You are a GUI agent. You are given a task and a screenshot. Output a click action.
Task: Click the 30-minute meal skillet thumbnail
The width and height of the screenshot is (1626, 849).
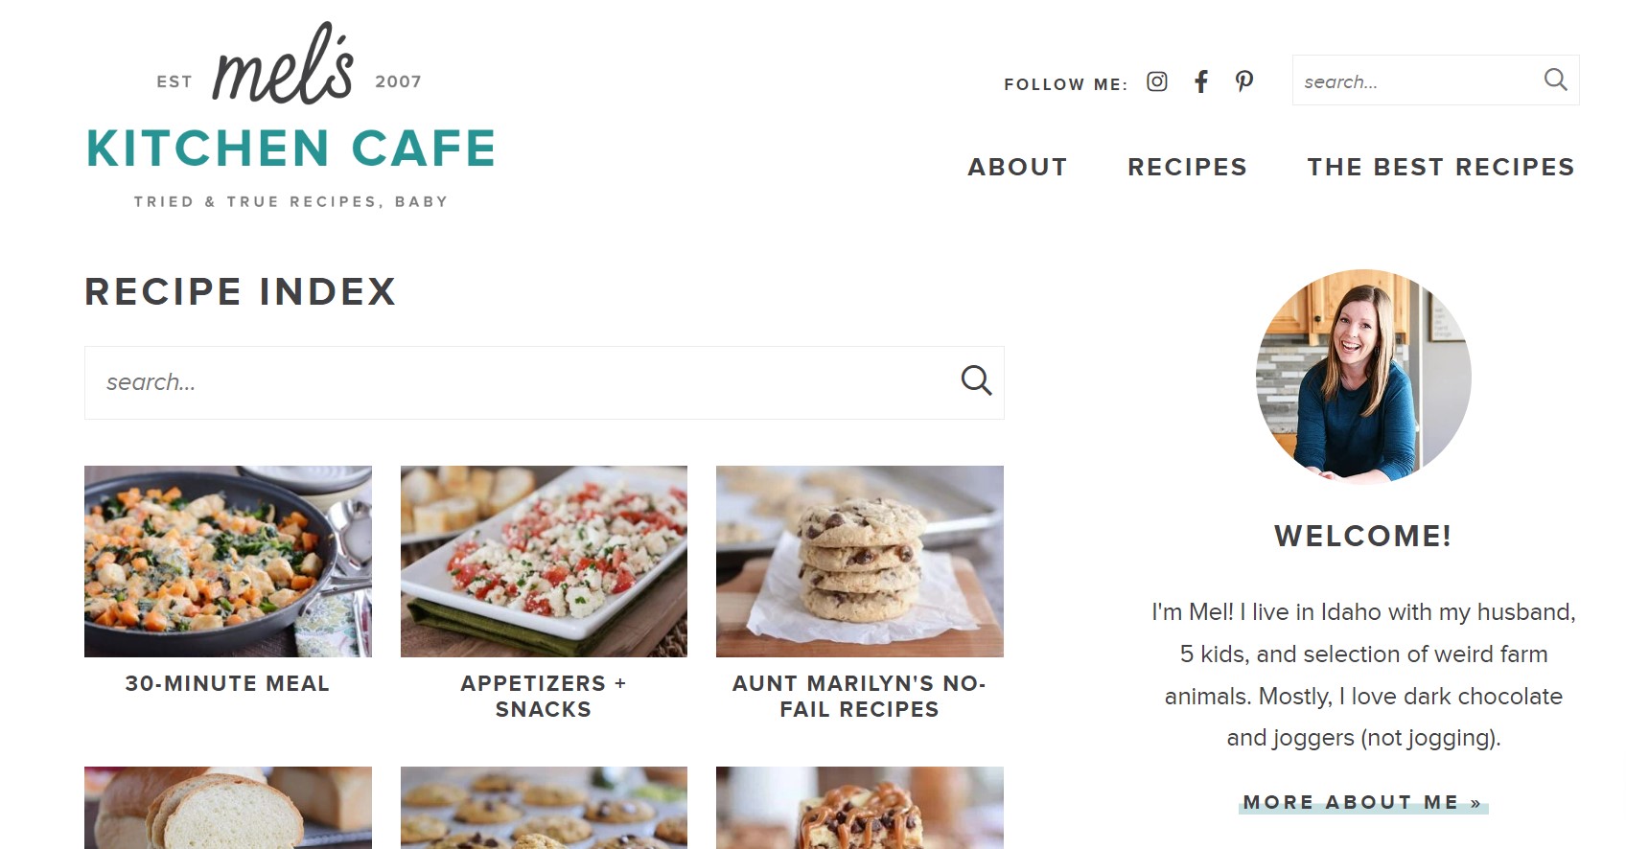[227, 562]
